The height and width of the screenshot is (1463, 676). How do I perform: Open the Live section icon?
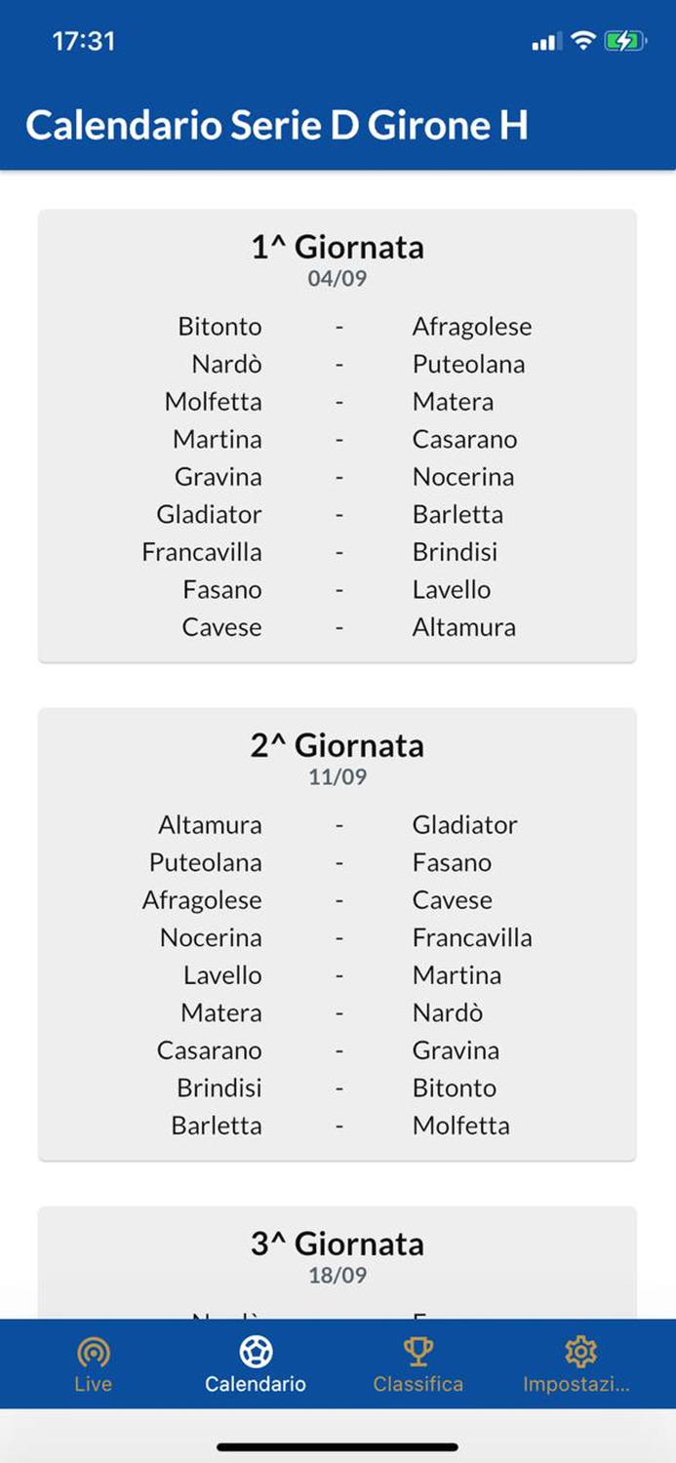(93, 1353)
